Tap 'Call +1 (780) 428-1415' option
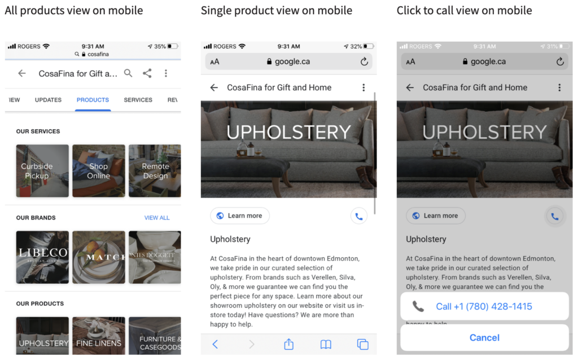Viewport: 578px width, 361px height. click(484, 306)
